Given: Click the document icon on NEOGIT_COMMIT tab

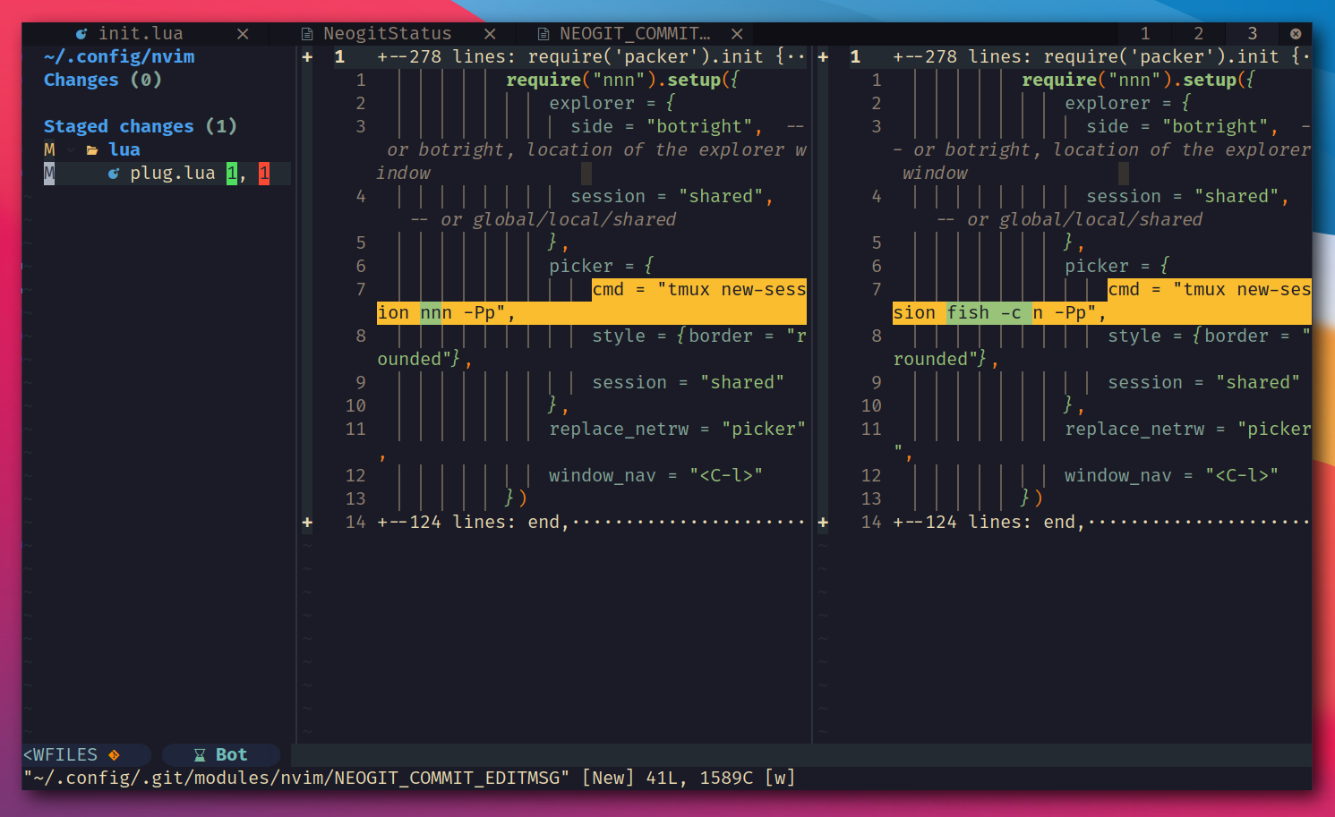Looking at the screenshot, I should (543, 34).
